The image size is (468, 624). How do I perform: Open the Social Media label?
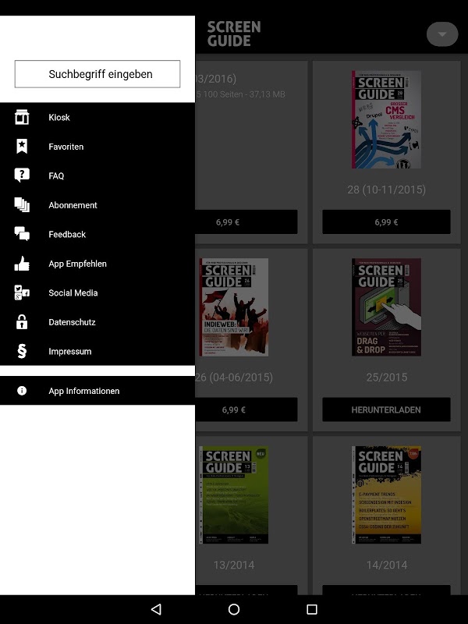[x=73, y=293]
